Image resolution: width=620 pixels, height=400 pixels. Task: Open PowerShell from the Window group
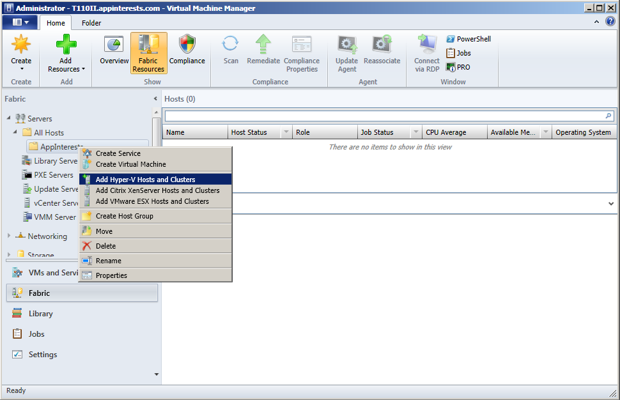469,39
